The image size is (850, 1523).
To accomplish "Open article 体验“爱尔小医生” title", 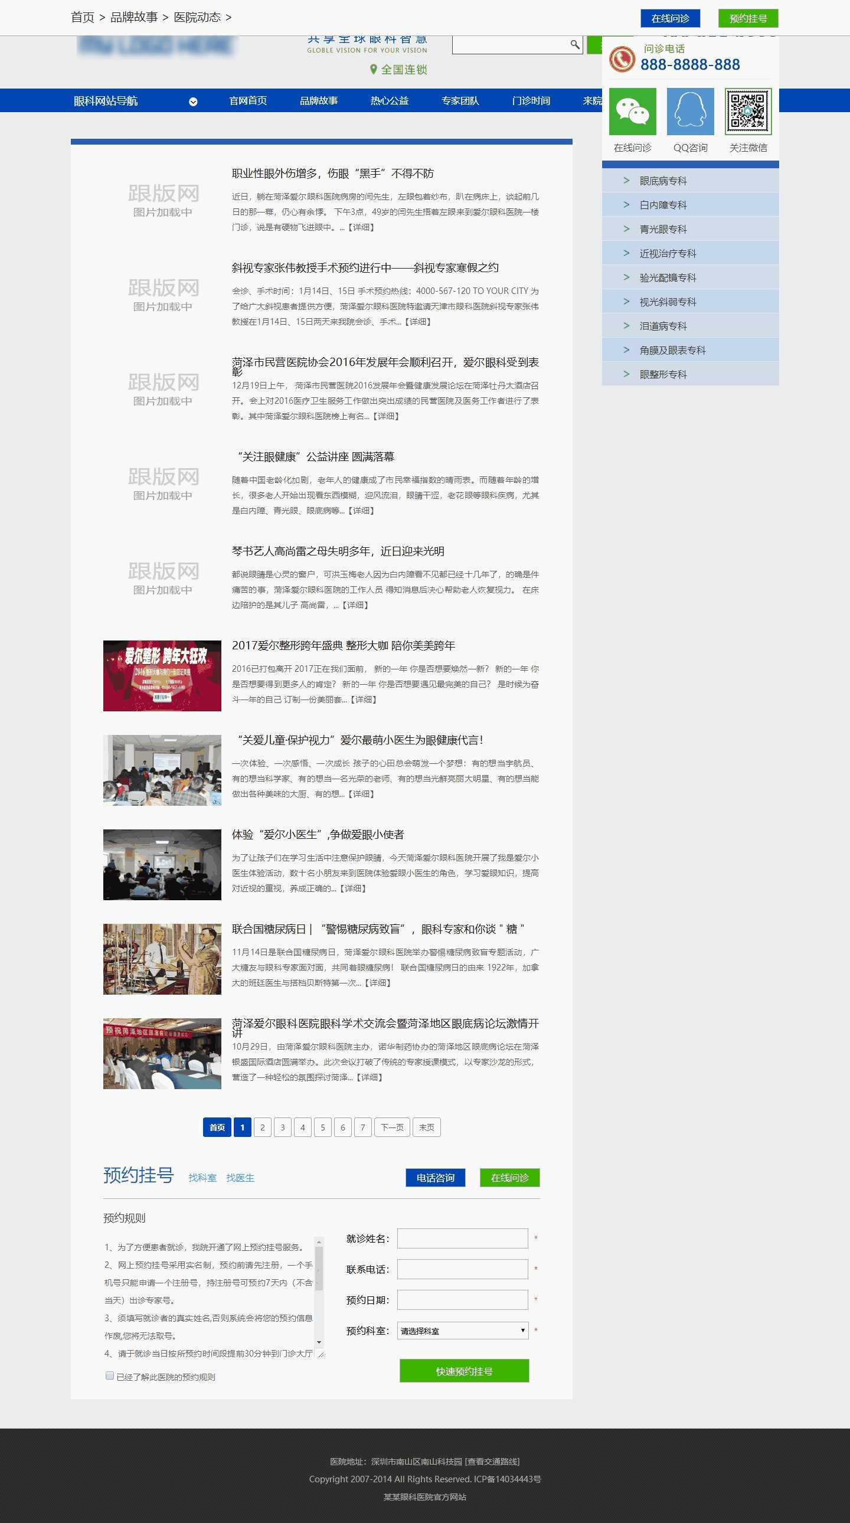I will pos(318,835).
